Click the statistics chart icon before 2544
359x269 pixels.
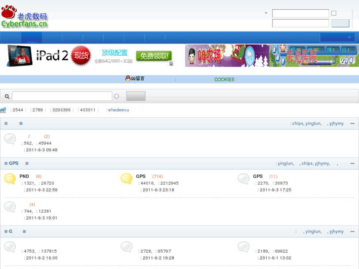[x=3, y=110]
